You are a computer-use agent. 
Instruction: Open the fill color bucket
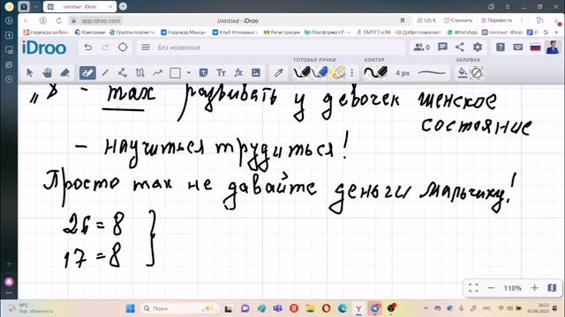463,73
